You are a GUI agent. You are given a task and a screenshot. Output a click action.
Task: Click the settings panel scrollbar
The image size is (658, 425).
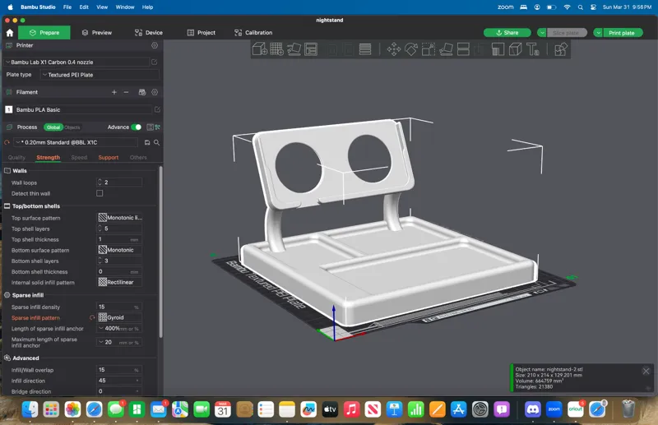click(x=160, y=252)
